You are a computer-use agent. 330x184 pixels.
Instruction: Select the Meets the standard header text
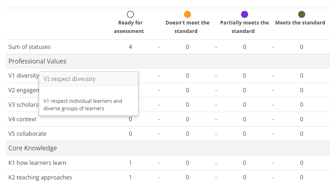pyautogui.click(x=300, y=23)
